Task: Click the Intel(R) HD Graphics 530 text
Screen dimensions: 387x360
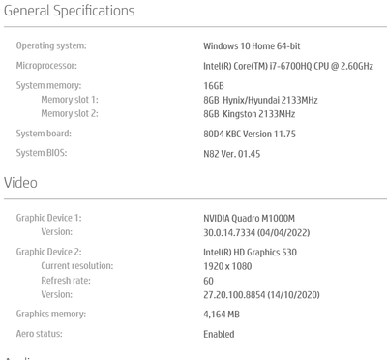Action: point(250,252)
